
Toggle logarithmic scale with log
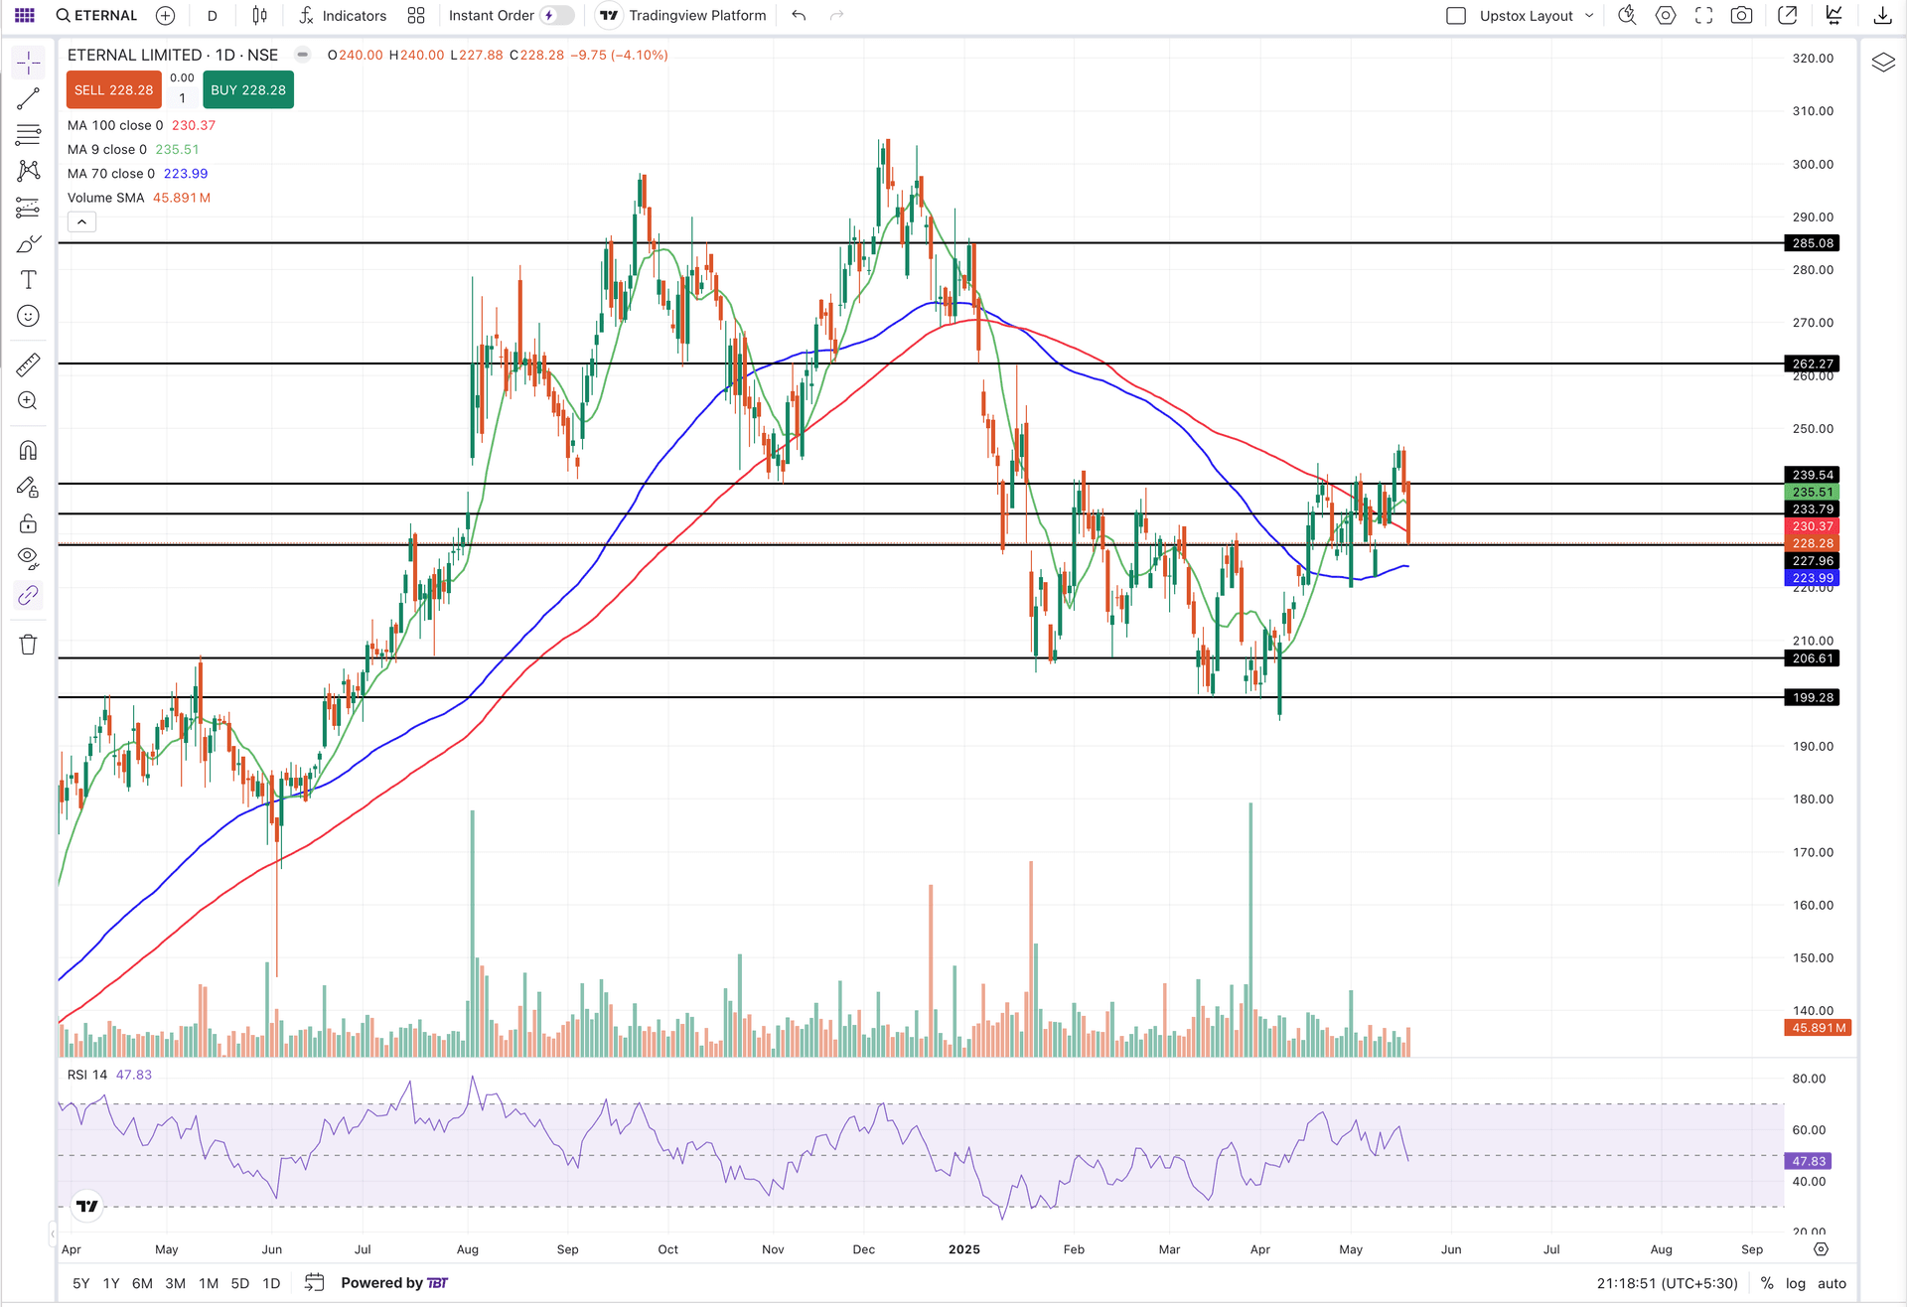[x=1796, y=1283]
